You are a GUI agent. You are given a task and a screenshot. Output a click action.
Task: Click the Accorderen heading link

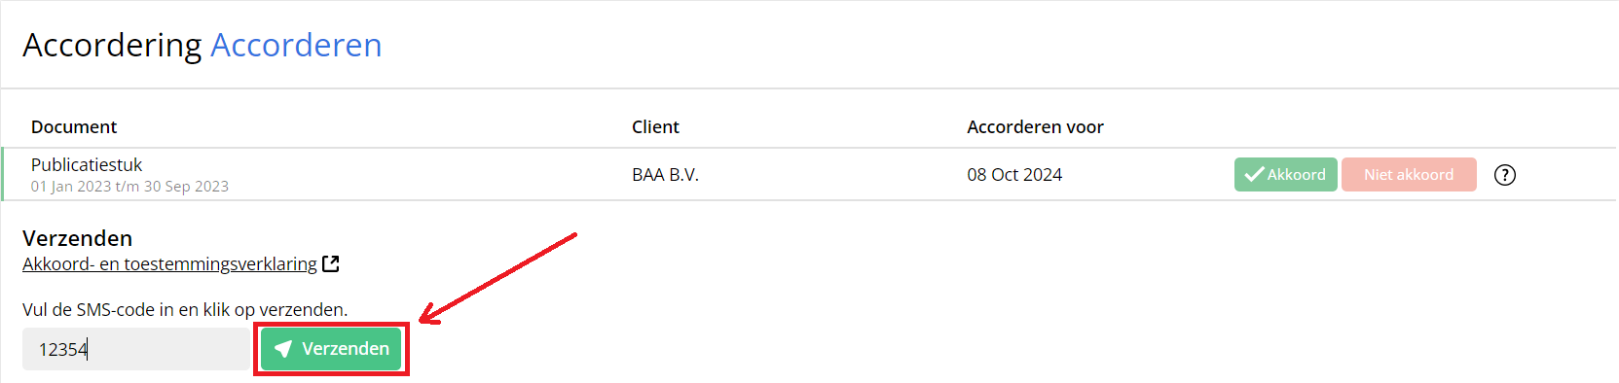click(x=296, y=46)
